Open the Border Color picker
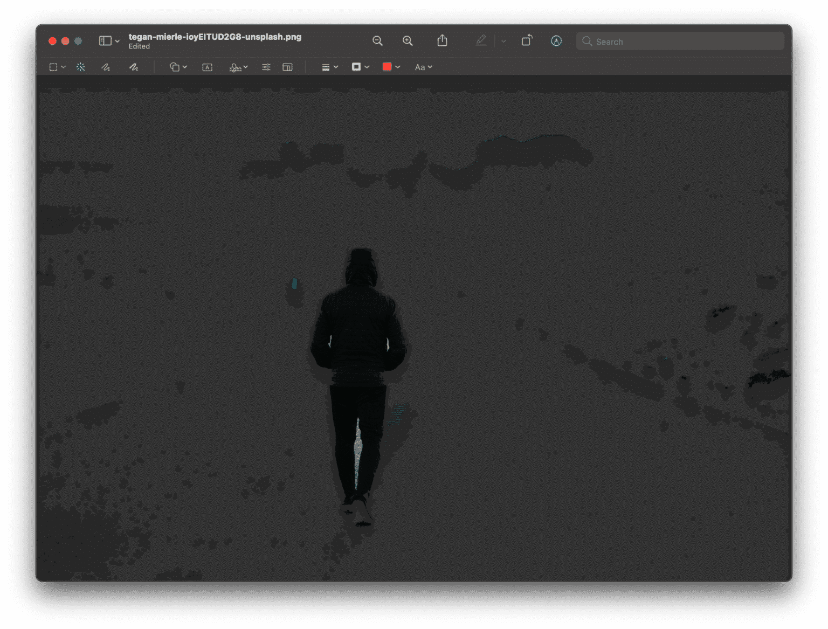 [356, 67]
